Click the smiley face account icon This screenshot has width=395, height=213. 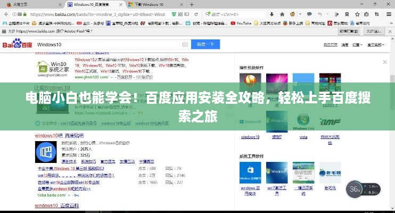292,14
